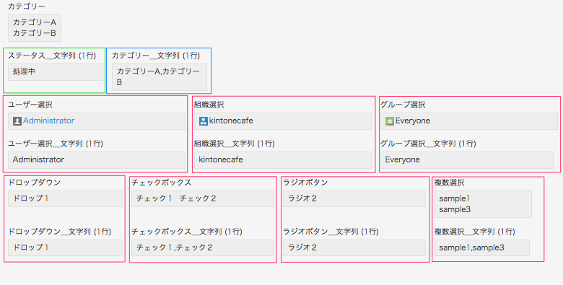Viewport: 563px width, 285px height.
Task: Click the チェック2 value in チェックボックス
Action: [x=198, y=198]
